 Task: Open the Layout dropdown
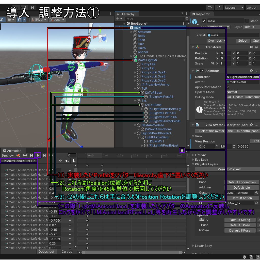point(253,8)
